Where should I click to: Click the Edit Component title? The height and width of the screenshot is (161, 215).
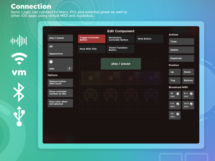point(121,31)
